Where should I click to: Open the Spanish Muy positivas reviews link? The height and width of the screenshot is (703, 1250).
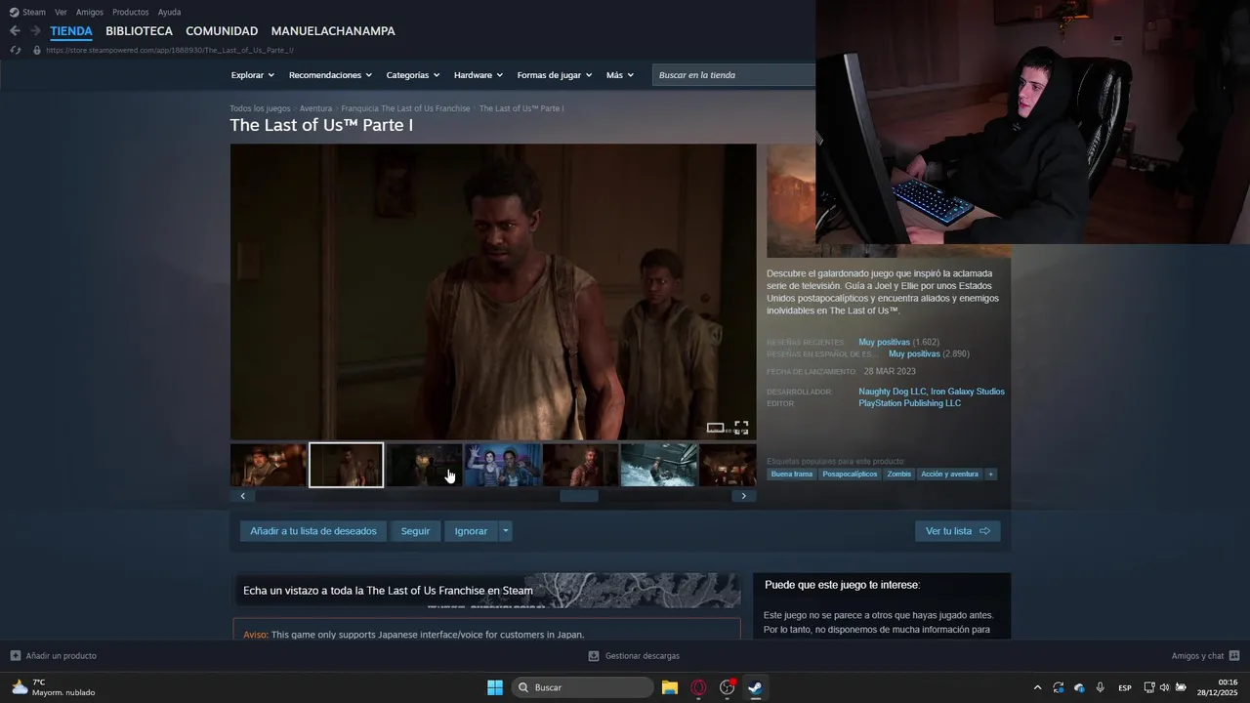click(x=914, y=354)
